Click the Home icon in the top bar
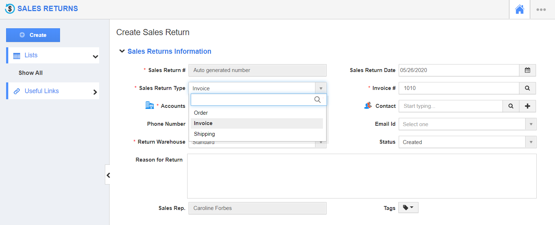 coord(519,10)
